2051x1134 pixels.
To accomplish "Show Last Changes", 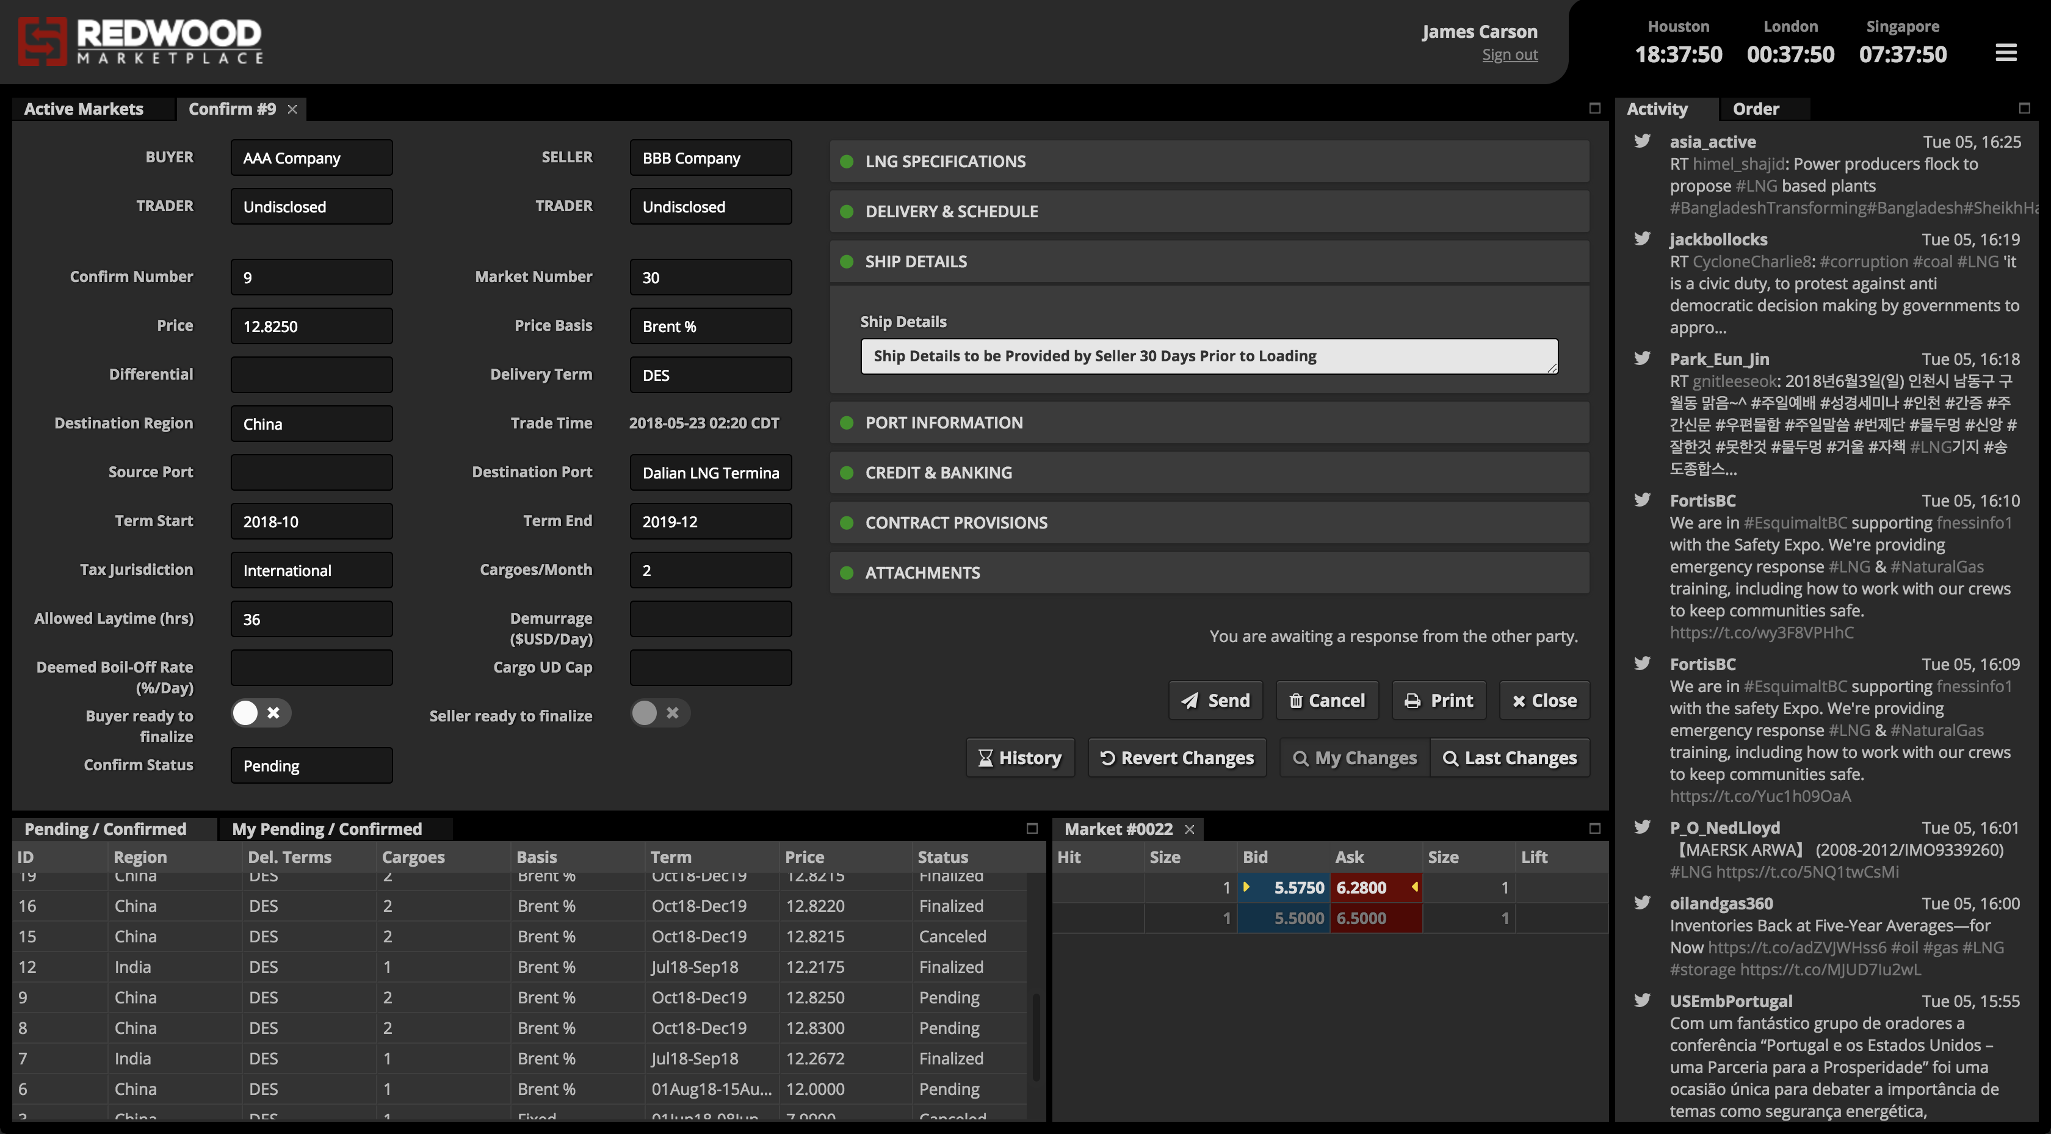I will 1510,758.
